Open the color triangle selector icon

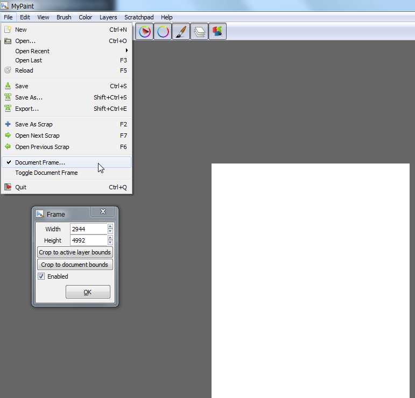[144, 32]
